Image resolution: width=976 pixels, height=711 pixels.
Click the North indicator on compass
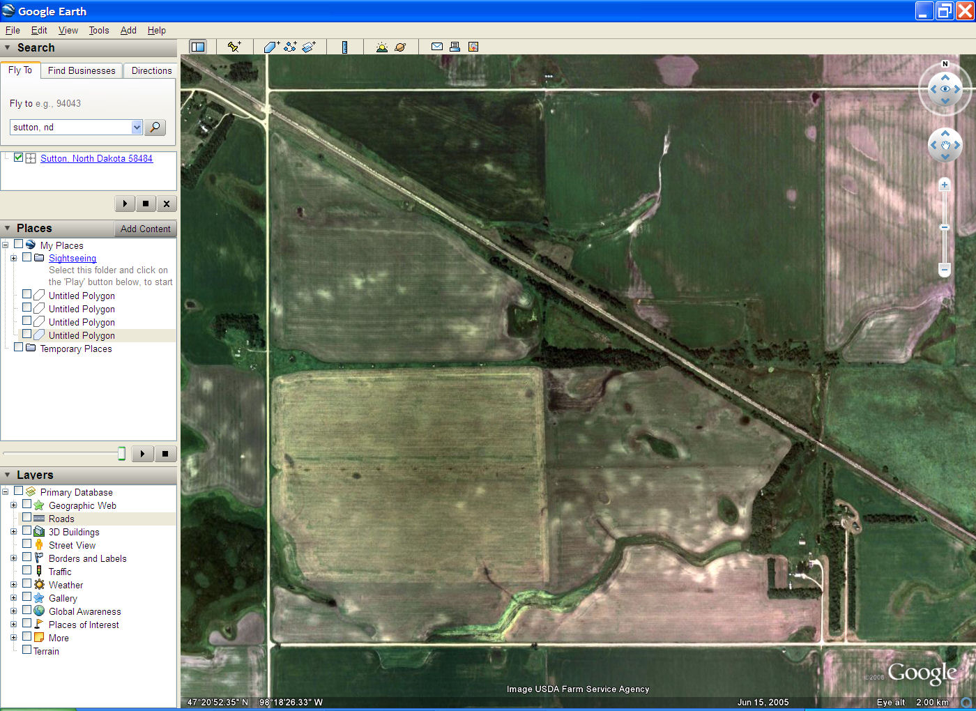click(945, 64)
